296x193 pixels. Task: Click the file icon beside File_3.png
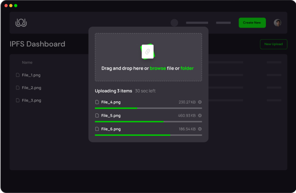pyautogui.click(x=18, y=100)
